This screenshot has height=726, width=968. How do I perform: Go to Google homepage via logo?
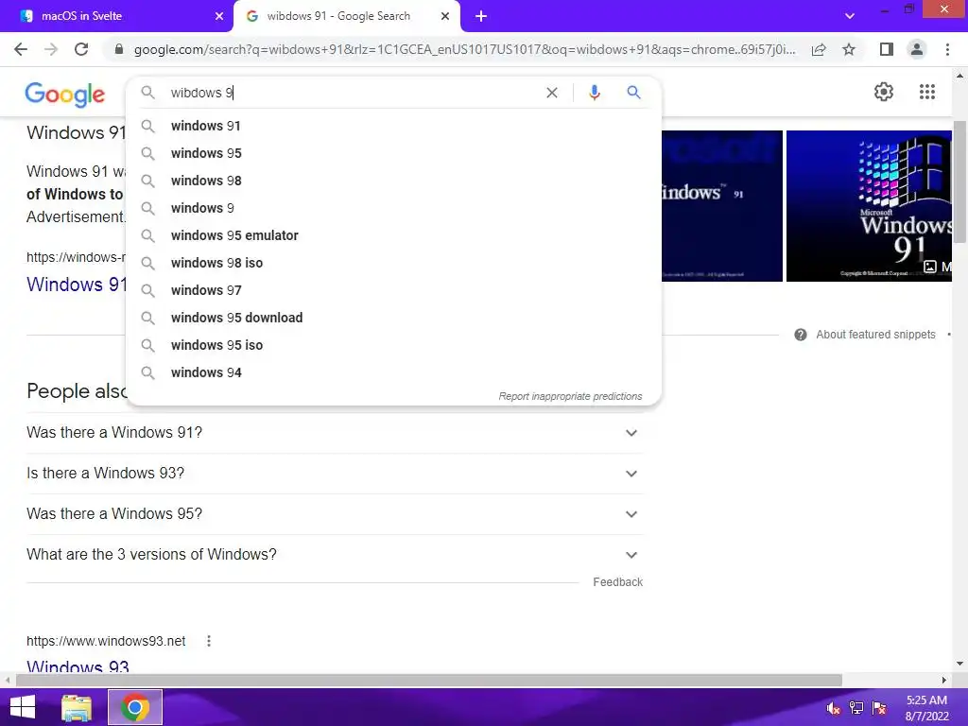[65, 94]
